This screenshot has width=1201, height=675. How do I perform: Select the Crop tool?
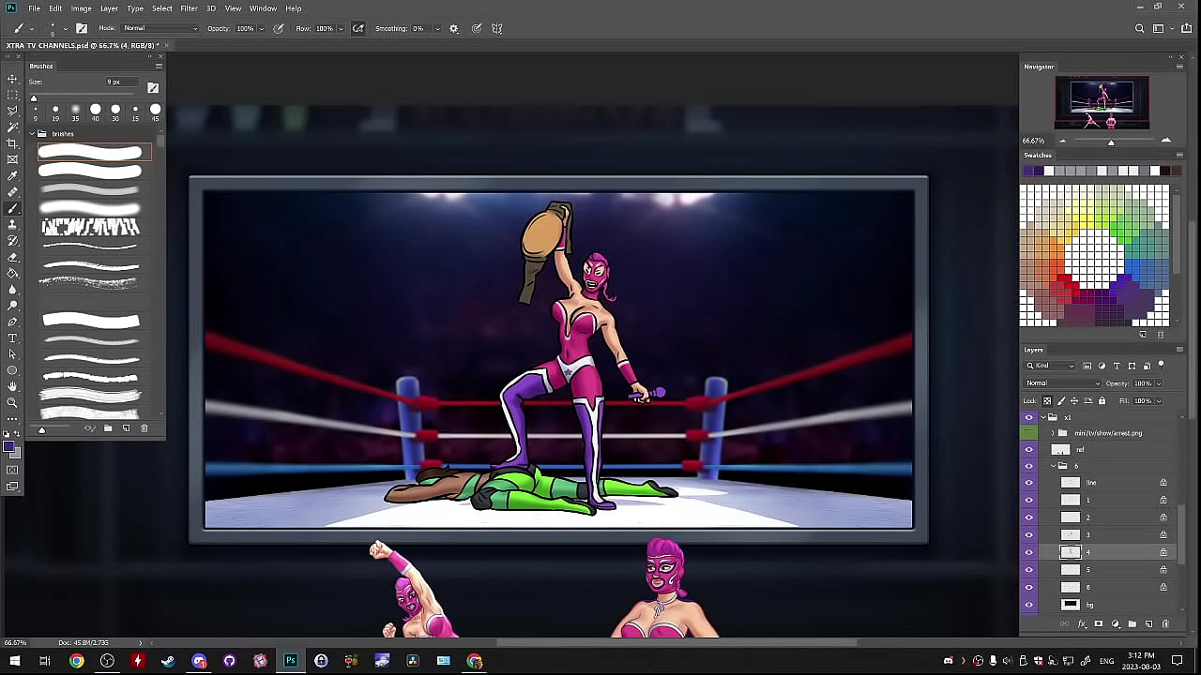pyautogui.click(x=12, y=142)
